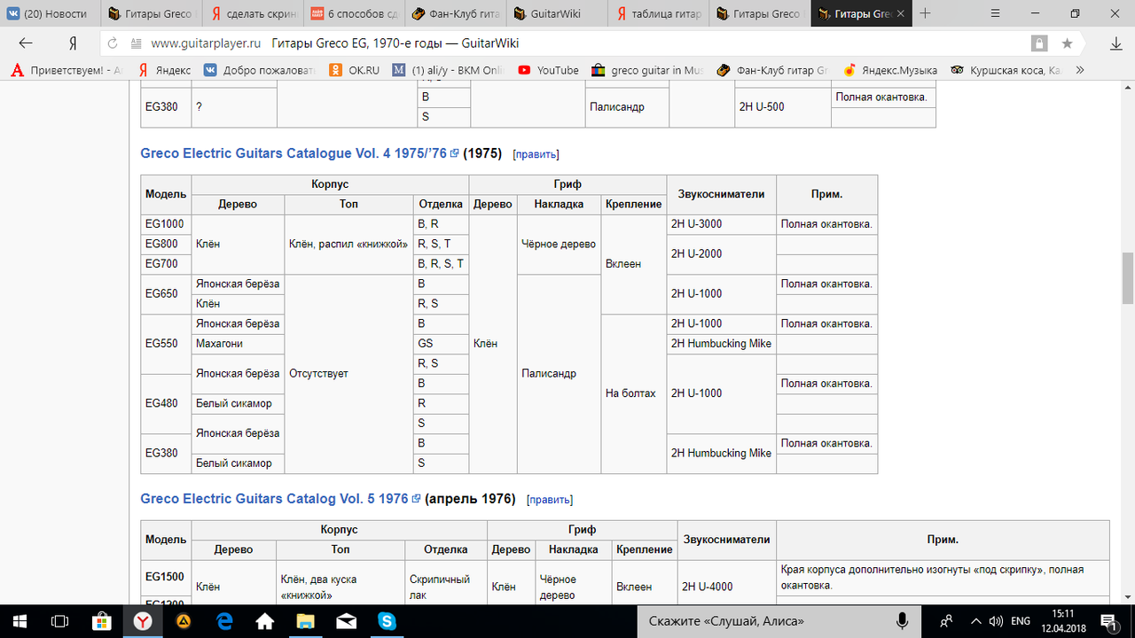The image size is (1135, 638).
Task: Select the 'EG700' model cell
Action: pos(166,264)
